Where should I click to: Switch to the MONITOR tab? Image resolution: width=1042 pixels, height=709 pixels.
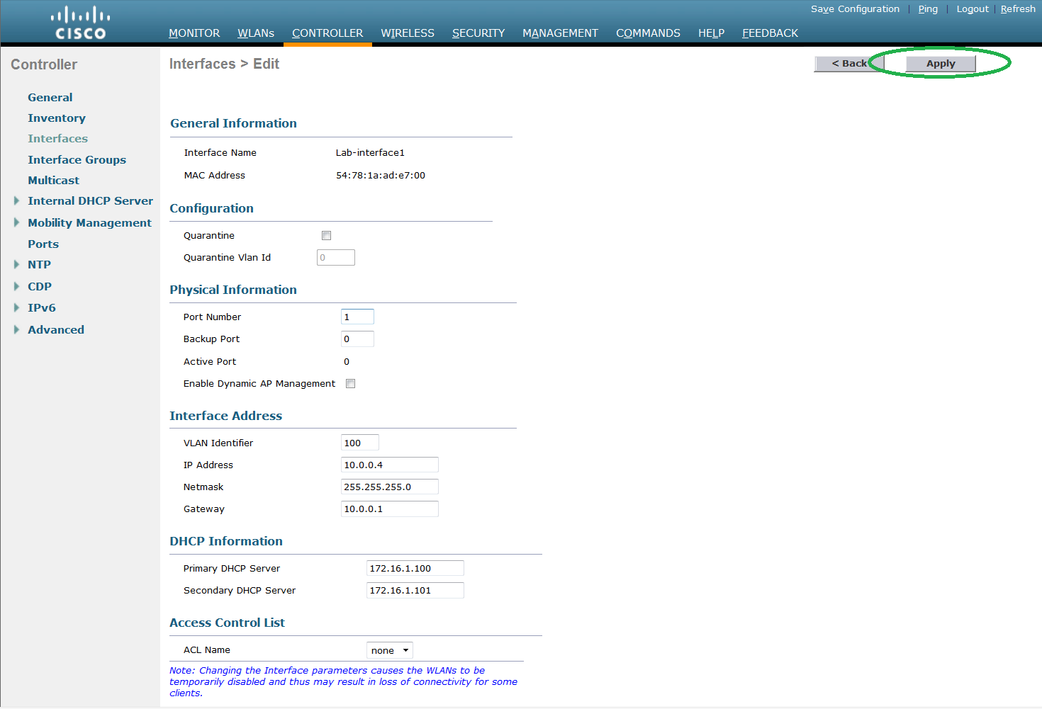tap(194, 33)
